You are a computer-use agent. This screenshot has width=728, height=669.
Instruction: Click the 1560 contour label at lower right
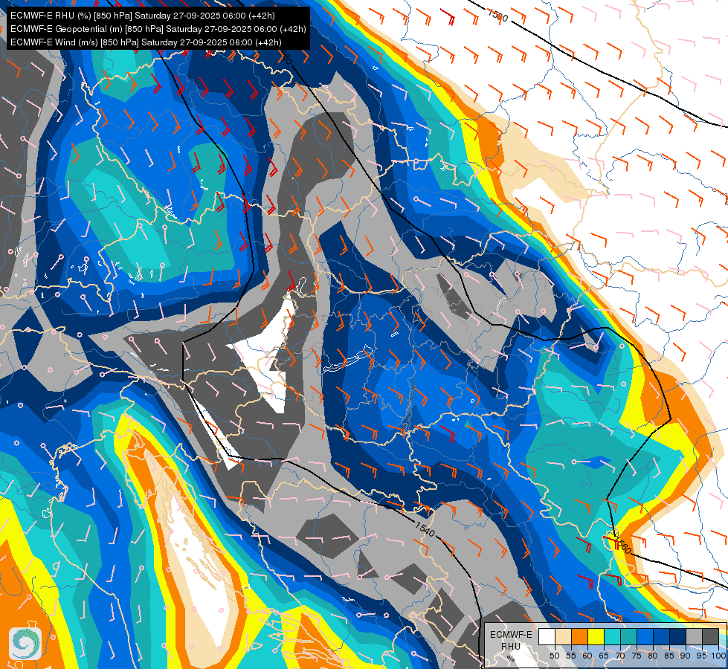tap(622, 544)
